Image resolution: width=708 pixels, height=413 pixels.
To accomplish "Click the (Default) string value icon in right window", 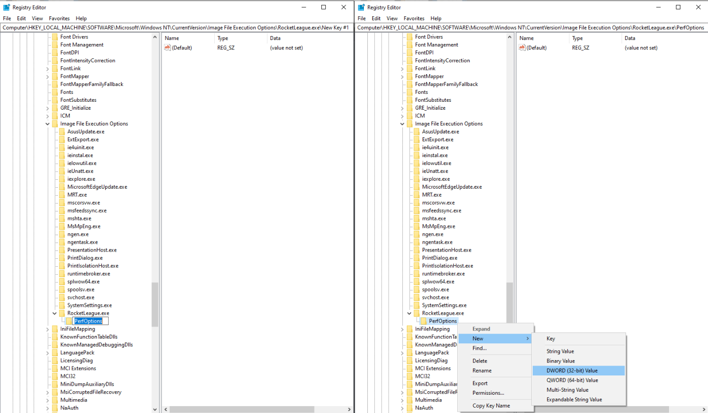I will [522, 48].
